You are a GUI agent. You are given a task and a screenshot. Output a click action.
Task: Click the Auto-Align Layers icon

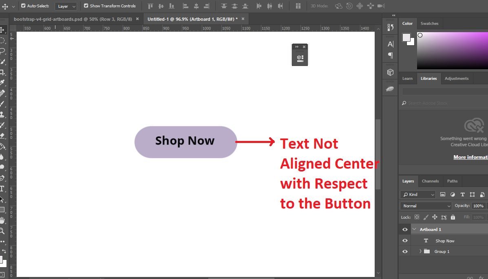[298, 6]
